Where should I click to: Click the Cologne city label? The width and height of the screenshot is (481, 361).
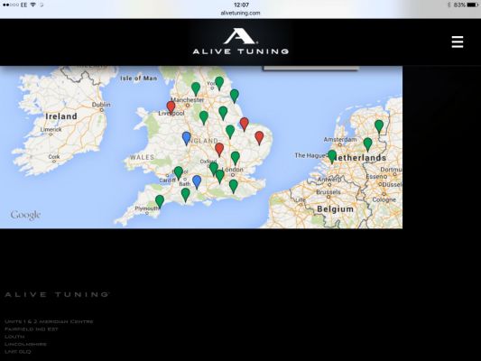tap(384, 199)
